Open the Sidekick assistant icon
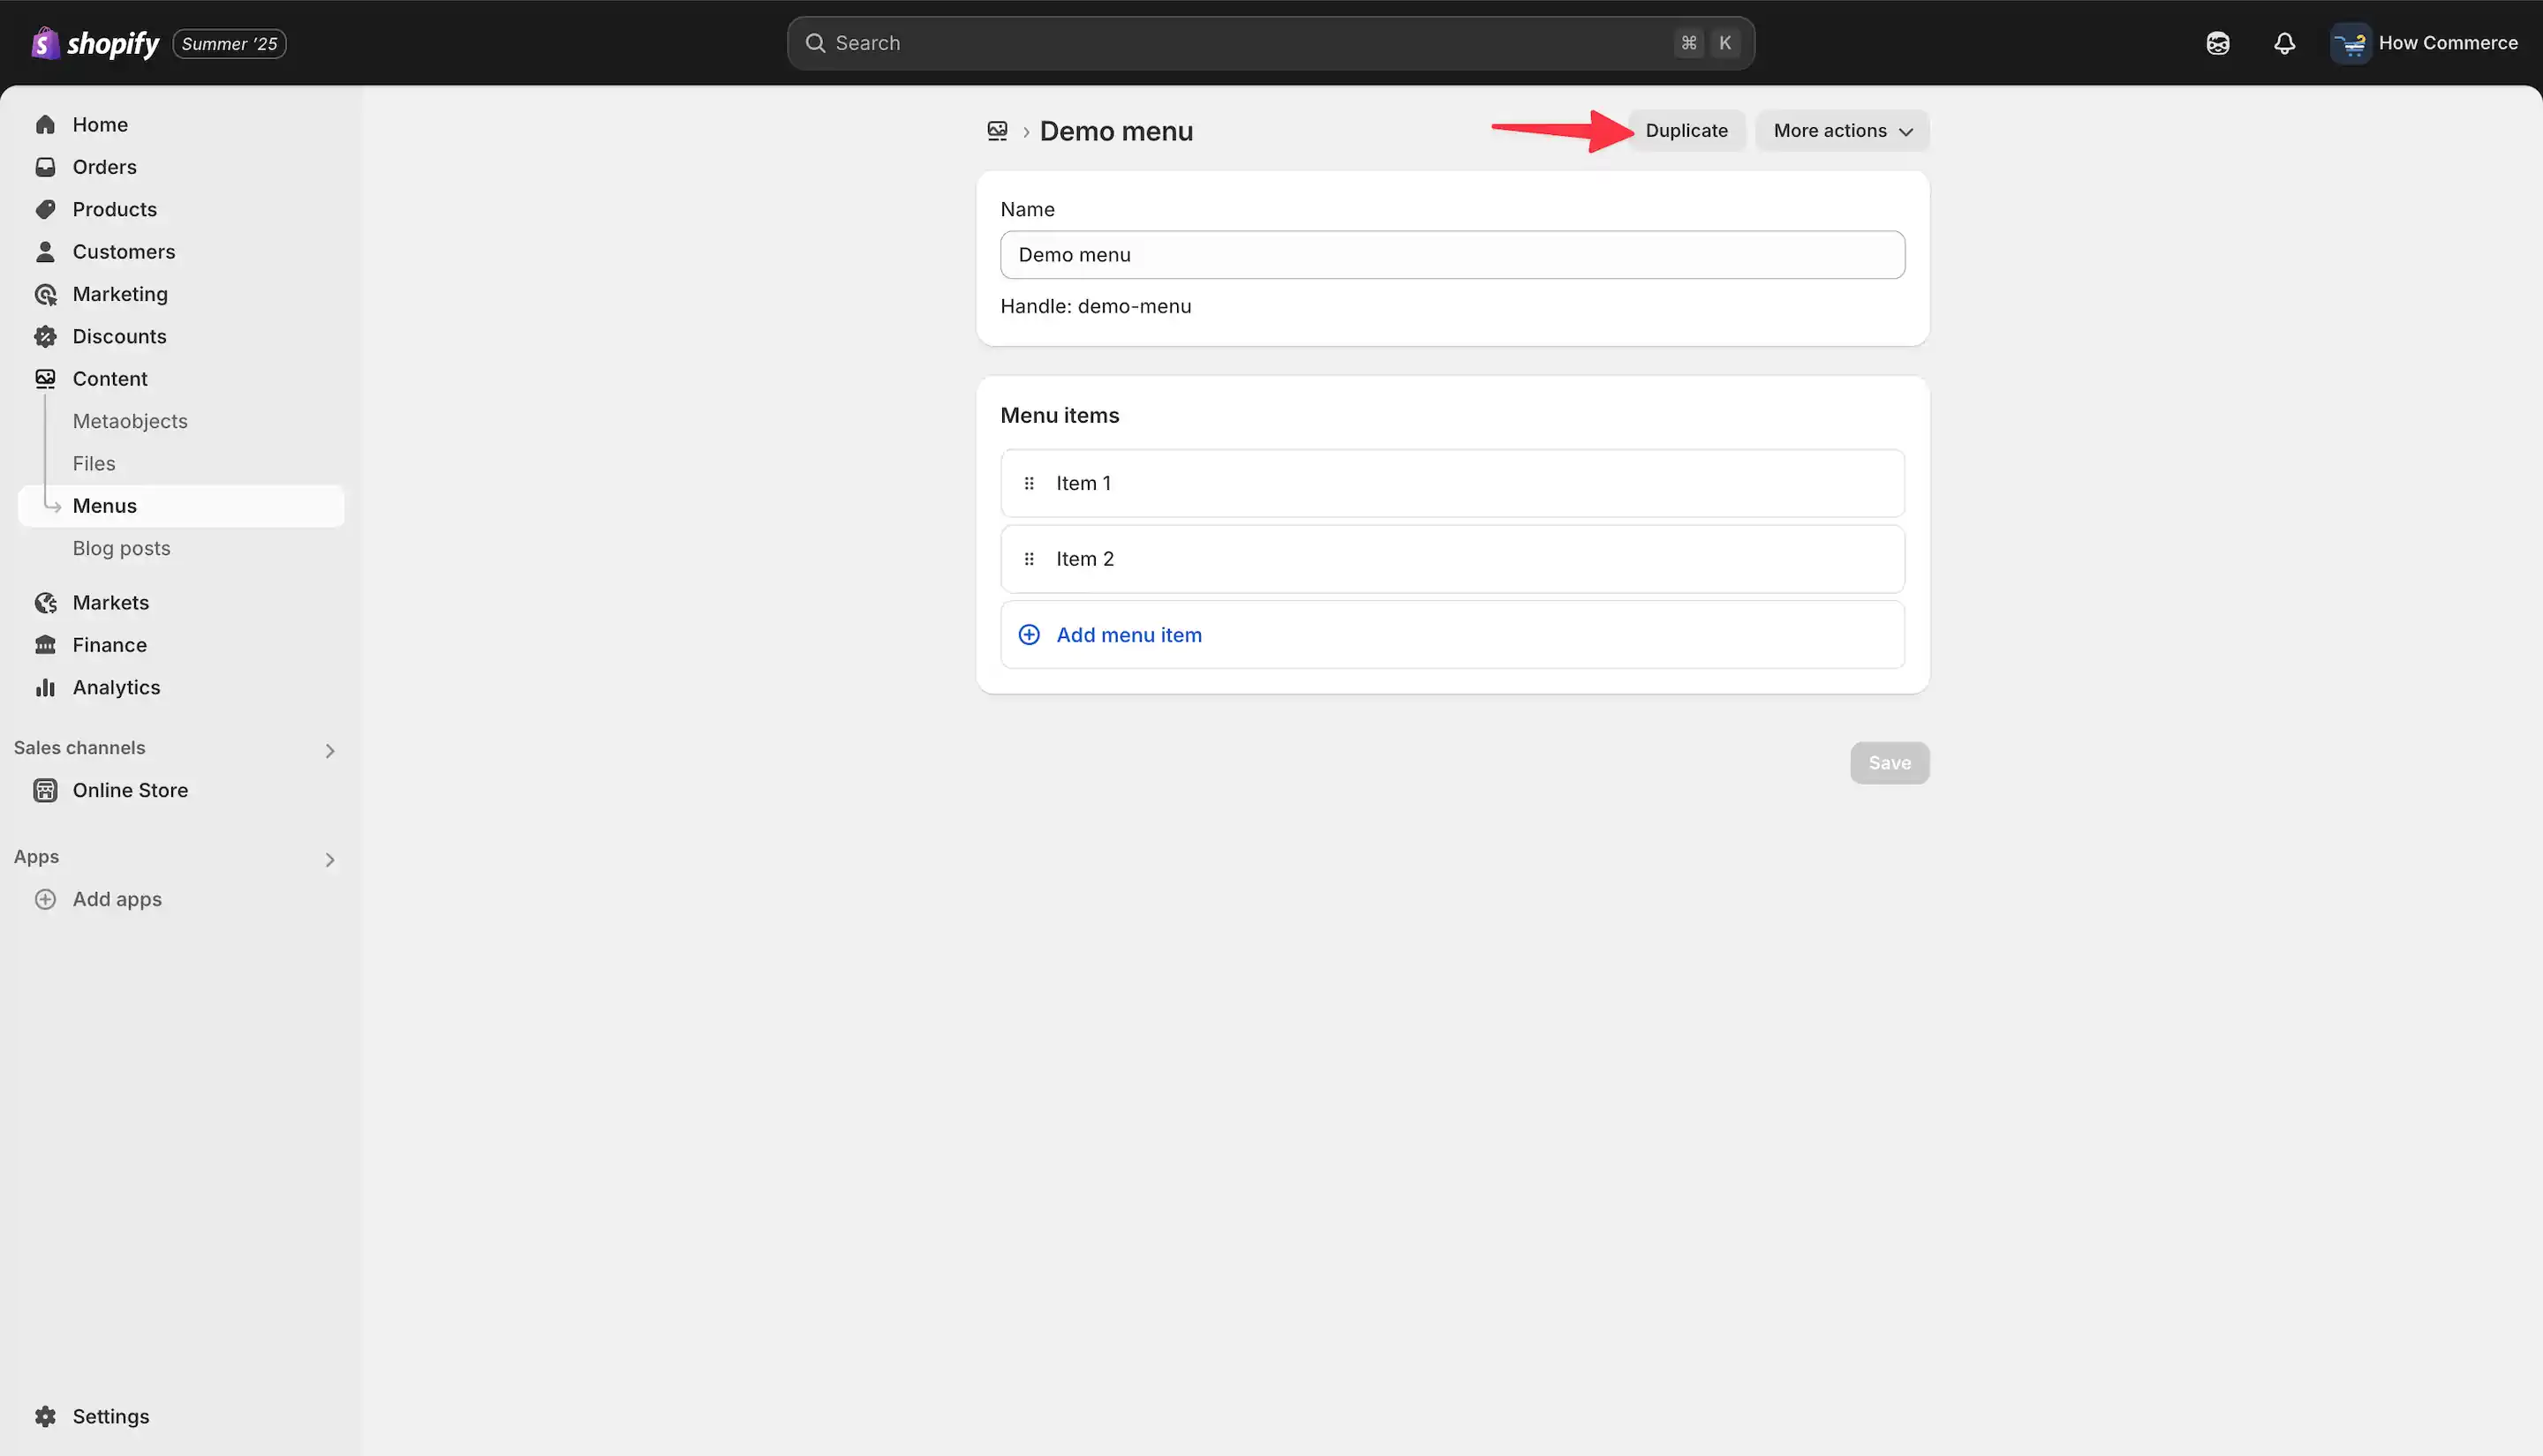Viewport: 2543px width, 1456px height. (2218, 43)
